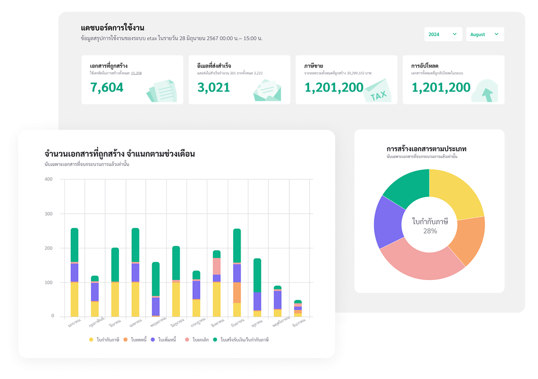This screenshot has width=538, height=379.
Task: Toggle ใบยกเลิก pink legend marker
Action: (187, 340)
